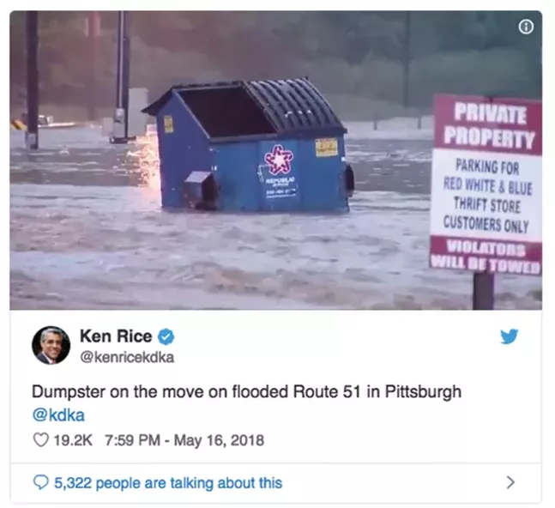Click the utility pole on the image's left
This screenshot has height=508, width=555.
(32, 80)
